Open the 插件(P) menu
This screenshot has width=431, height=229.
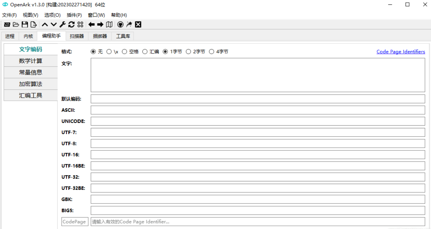click(74, 15)
